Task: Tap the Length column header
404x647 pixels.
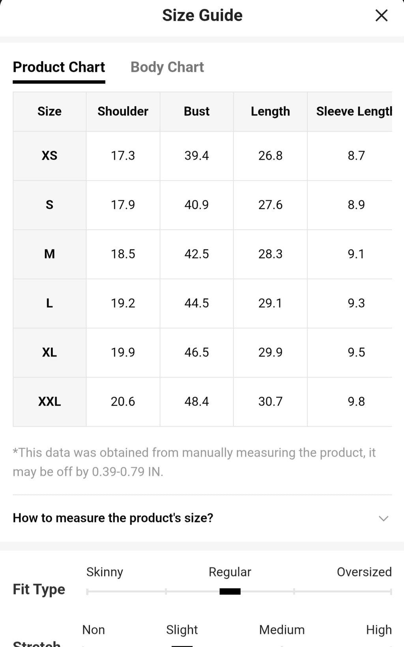Action: click(x=270, y=111)
